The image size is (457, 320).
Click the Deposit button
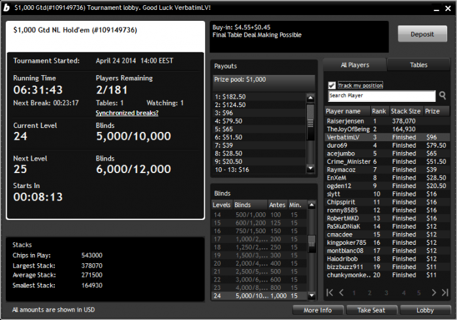422,34
